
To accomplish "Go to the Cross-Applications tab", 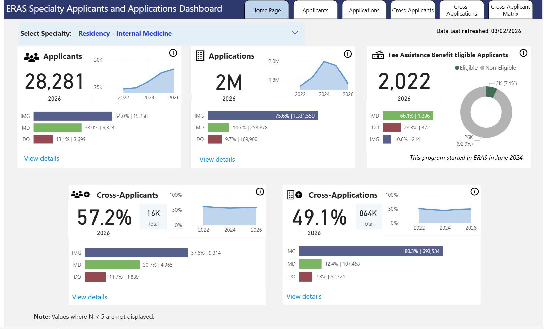I will pyautogui.click(x=461, y=10).
